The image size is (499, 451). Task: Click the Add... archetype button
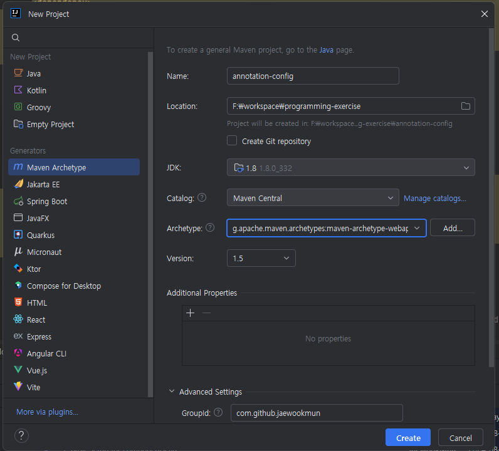pos(453,228)
